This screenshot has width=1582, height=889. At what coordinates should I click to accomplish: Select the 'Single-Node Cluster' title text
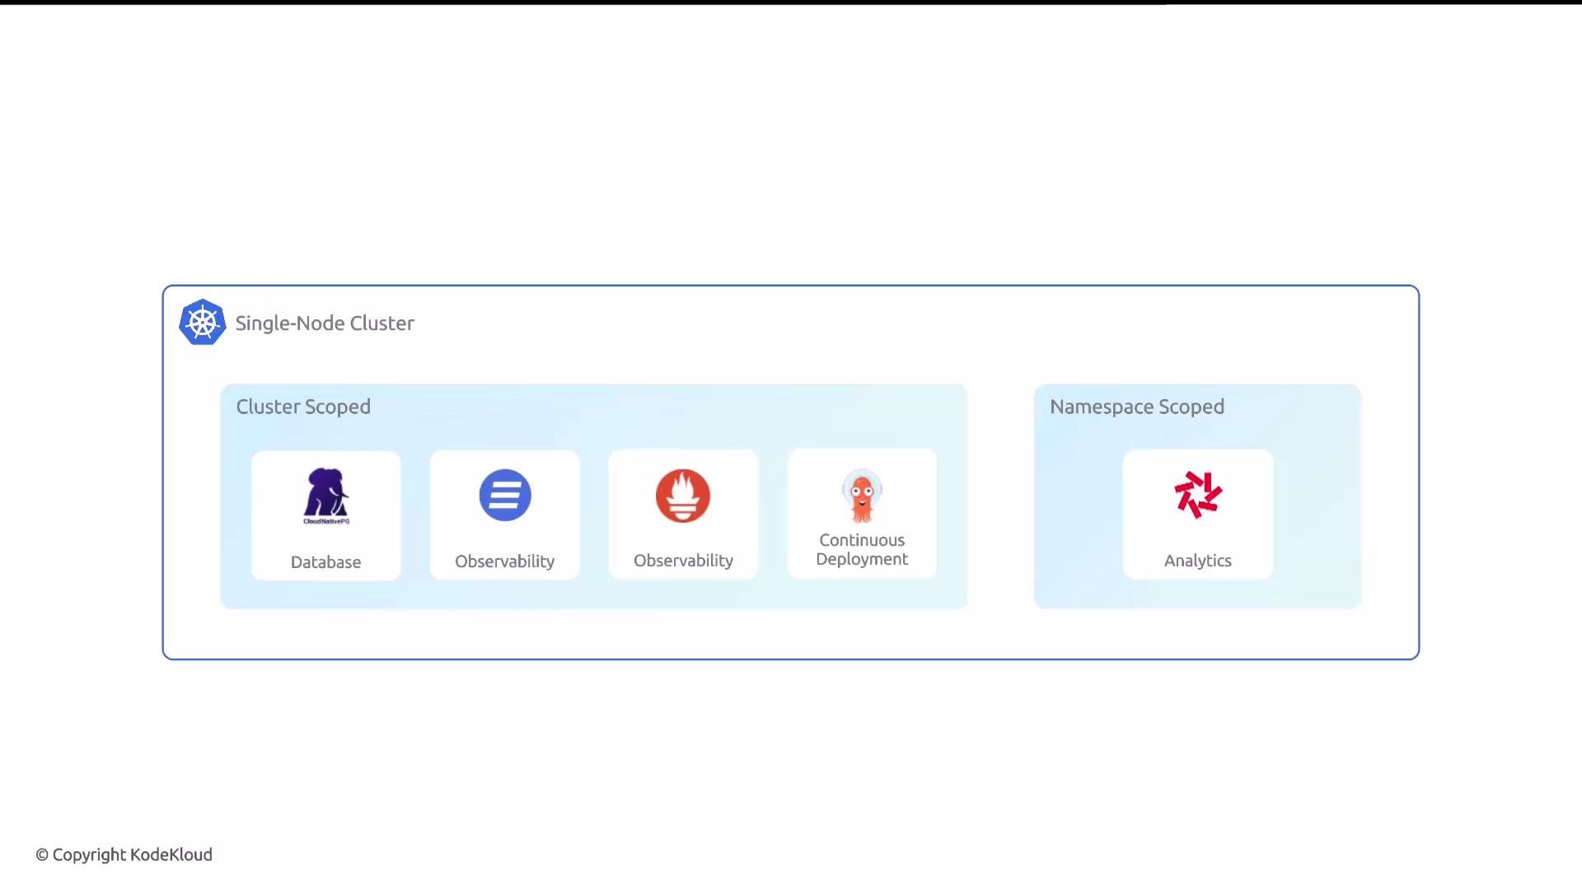[x=325, y=323]
